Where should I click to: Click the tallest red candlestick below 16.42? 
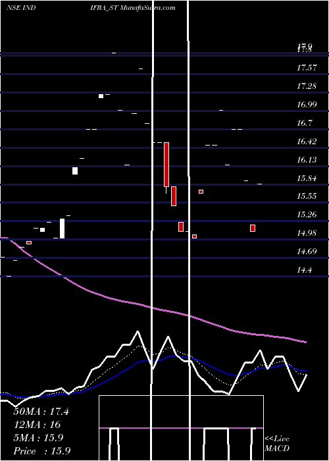tap(166, 165)
